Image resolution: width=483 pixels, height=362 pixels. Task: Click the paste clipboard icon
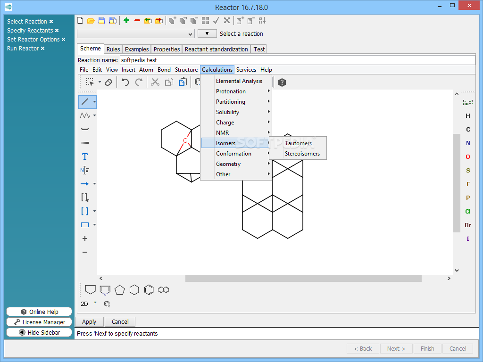(x=183, y=82)
